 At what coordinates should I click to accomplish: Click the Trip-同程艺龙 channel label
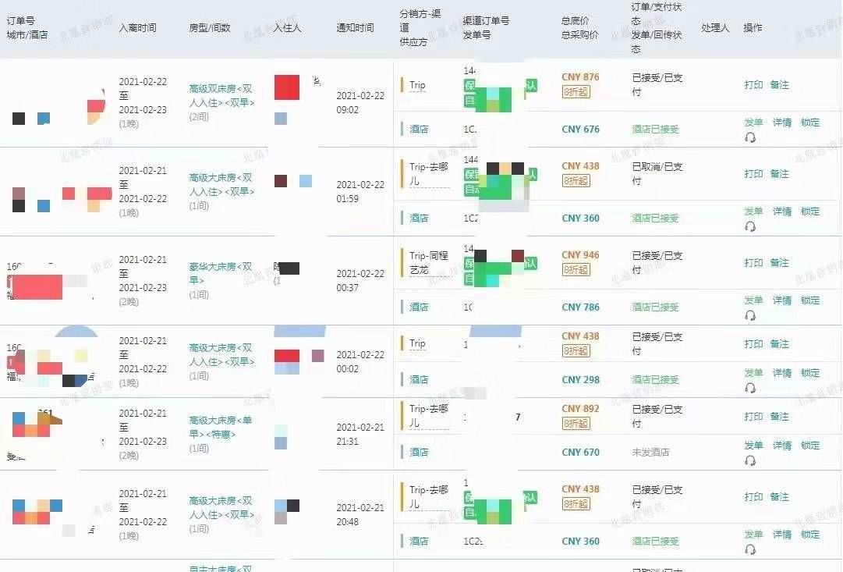pos(428,263)
